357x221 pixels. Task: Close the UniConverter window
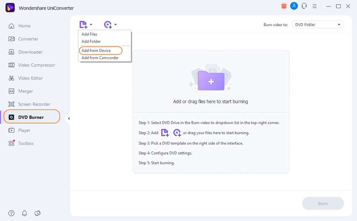coord(348,6)
